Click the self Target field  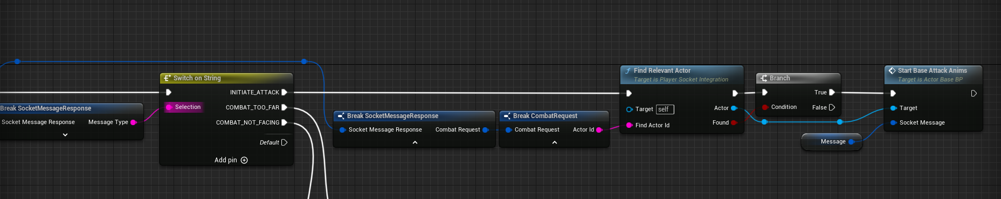(x=665, y=109)
